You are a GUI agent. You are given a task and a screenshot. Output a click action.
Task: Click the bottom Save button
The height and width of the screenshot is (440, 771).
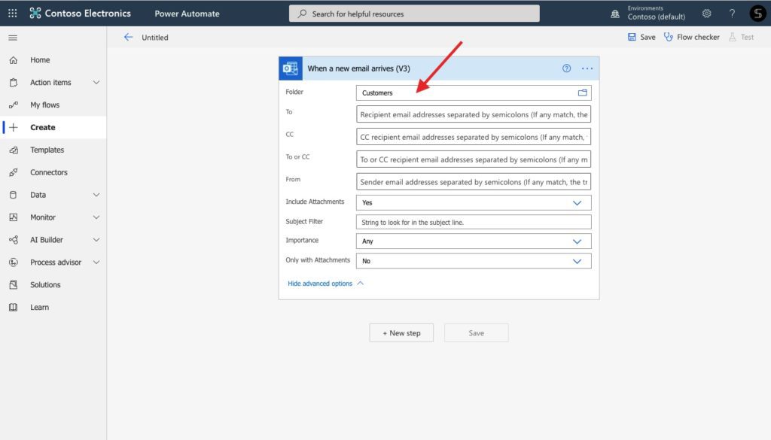pos(476,333)
